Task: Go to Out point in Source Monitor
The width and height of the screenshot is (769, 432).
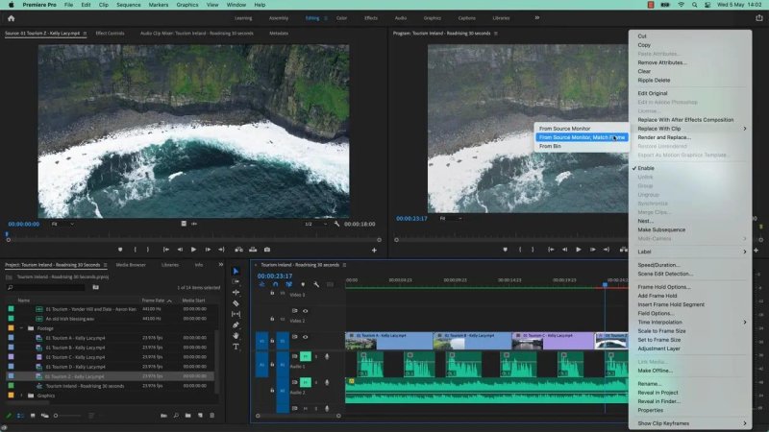Action: pyautogui.click(x=221, y=250)
